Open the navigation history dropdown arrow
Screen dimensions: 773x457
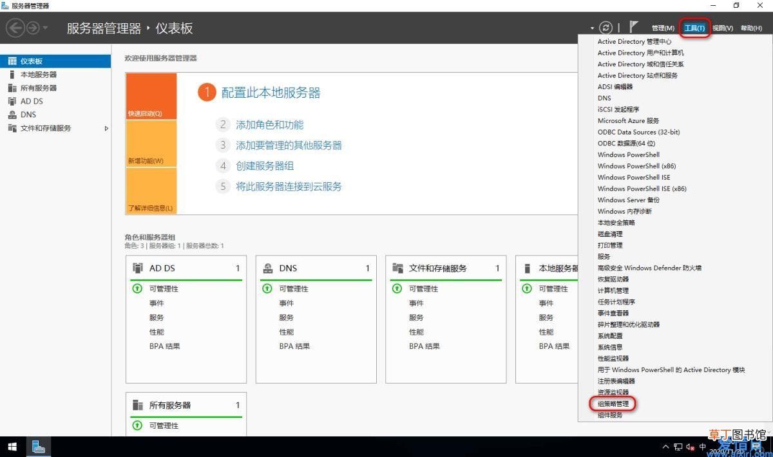45,28
